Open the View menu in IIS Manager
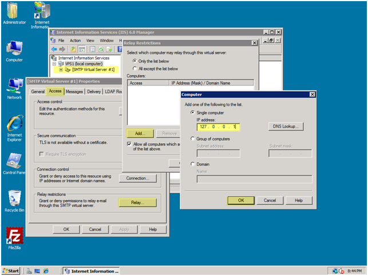Viewport: 368px width, 276px height. point(90,41)
